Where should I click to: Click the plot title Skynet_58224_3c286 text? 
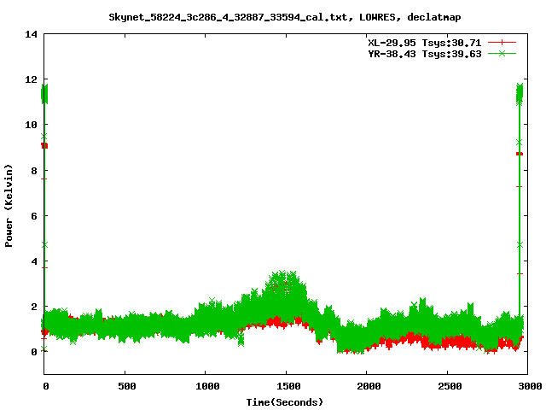284,17
